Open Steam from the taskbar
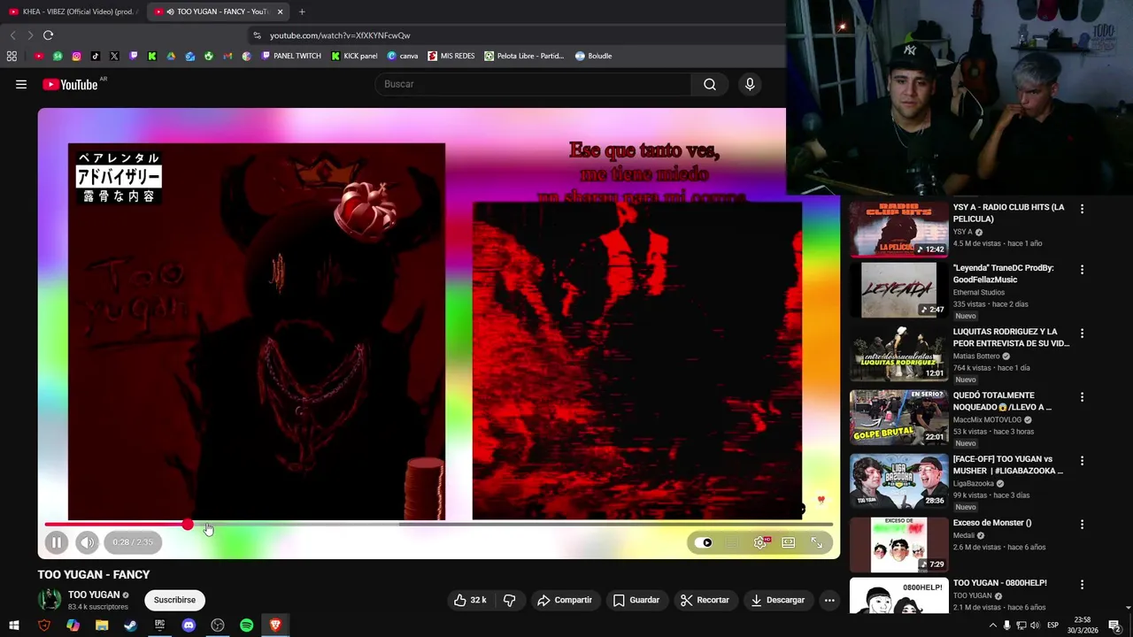The image size is (1133, 637). (131, 625)
